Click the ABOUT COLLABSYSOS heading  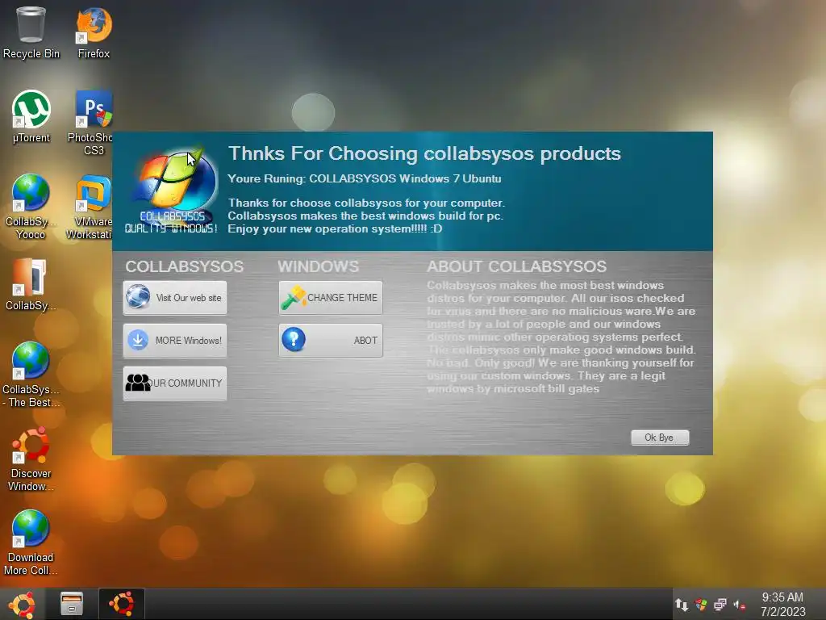point(517,266)
